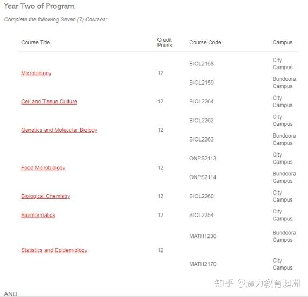The image size is (308, 297).
Task: Select course code BIOL2158
Action: (x=202, y=64)
